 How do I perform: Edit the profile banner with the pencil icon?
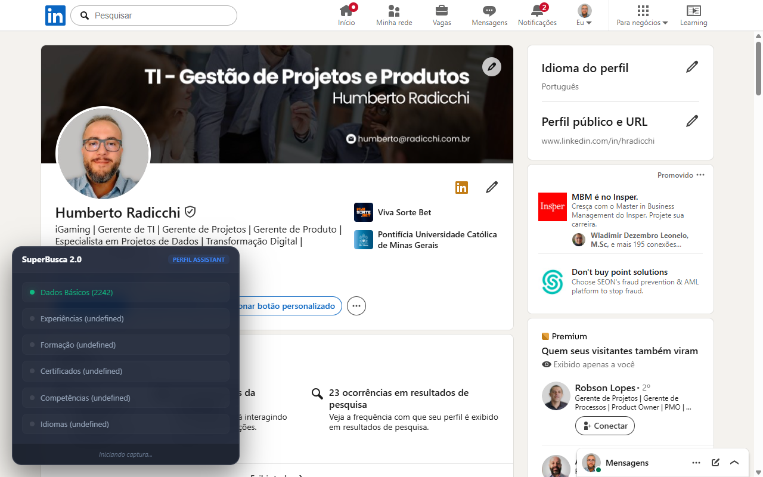pos(491,67)
